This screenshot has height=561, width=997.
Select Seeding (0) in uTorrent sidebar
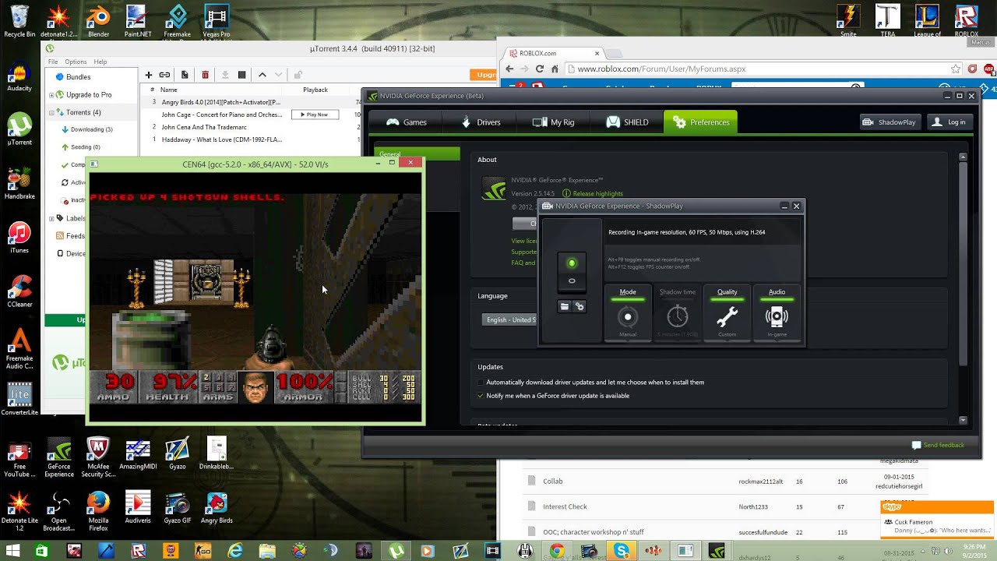pyautogui.click(x=86, y=147)
